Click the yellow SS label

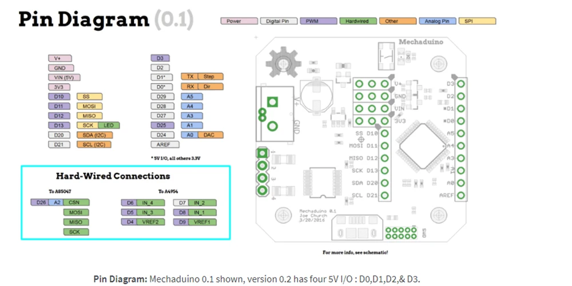pos(89,97)
